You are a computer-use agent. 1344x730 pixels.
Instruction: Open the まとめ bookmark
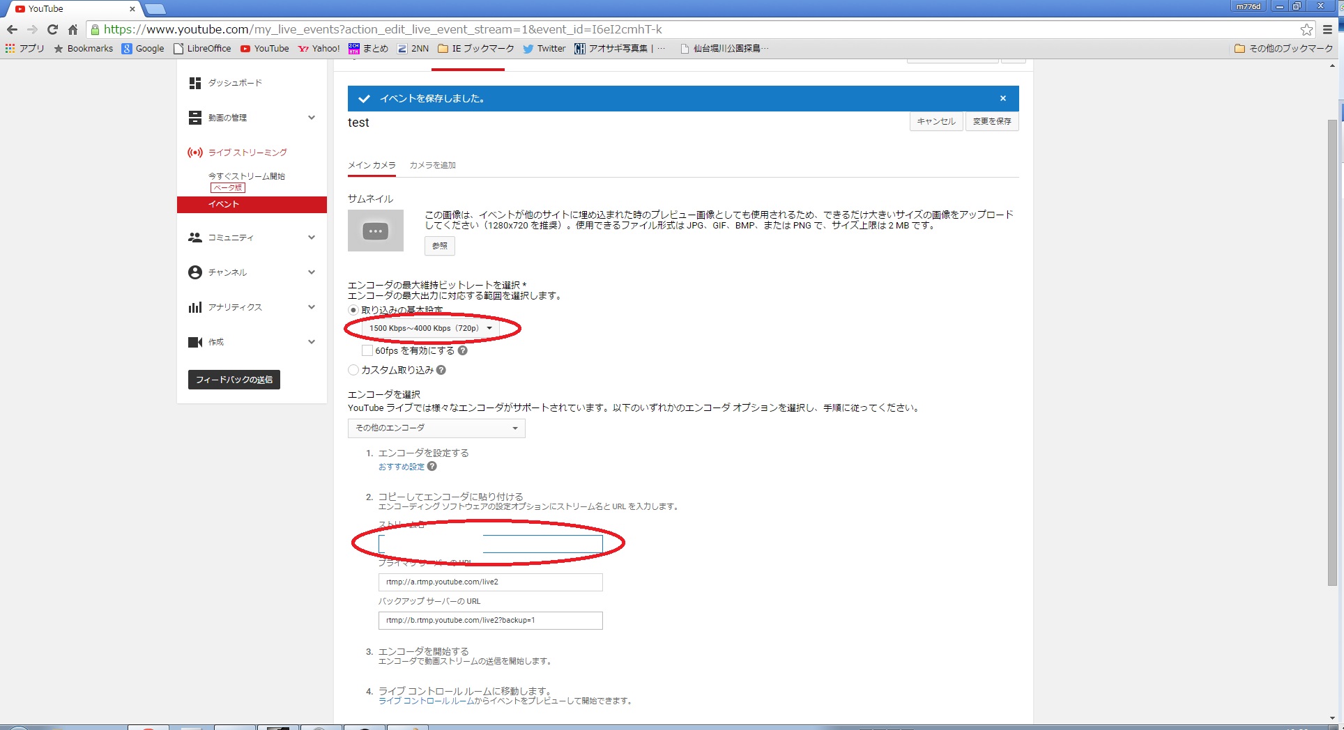point(368,48)
